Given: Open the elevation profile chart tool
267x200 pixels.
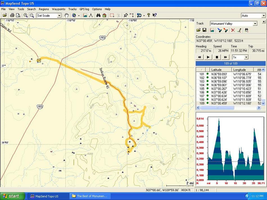Looking at the screenshot, I should 85,15.
